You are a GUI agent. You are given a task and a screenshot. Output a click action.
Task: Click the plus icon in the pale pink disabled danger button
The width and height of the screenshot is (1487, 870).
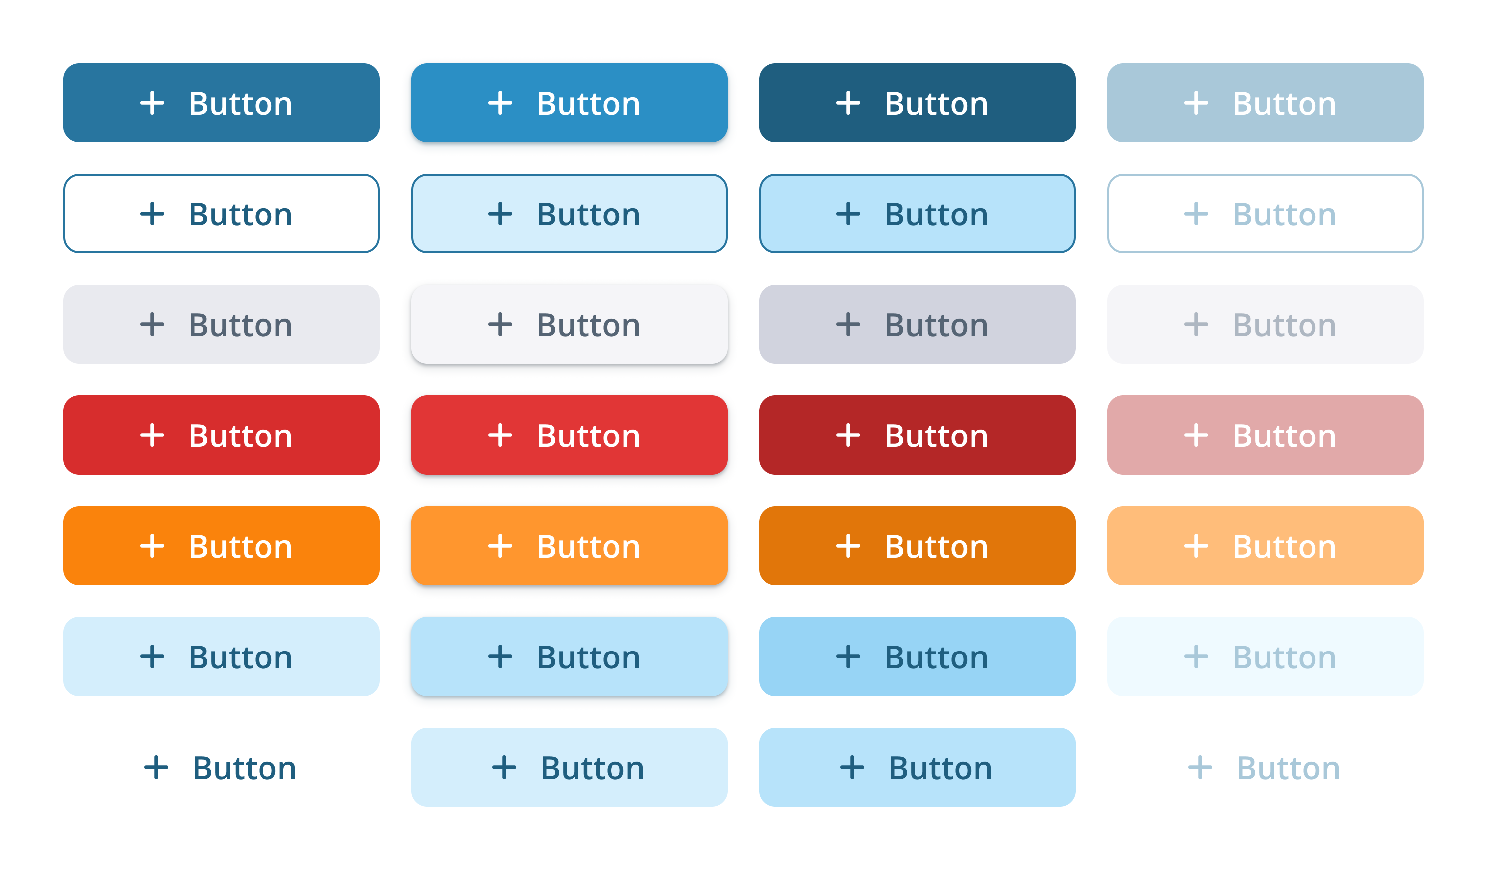[x=1197, y=435]
